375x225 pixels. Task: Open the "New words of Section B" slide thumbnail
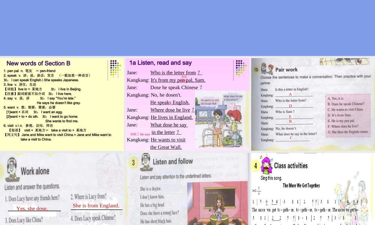62,104
